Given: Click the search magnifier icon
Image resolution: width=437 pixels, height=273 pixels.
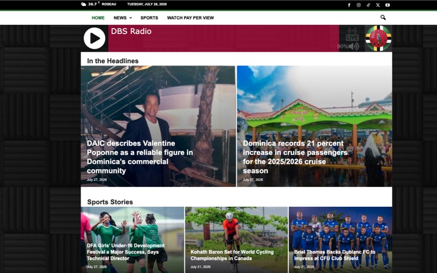Looking at the screenshot, I should [x=383, y=18].
